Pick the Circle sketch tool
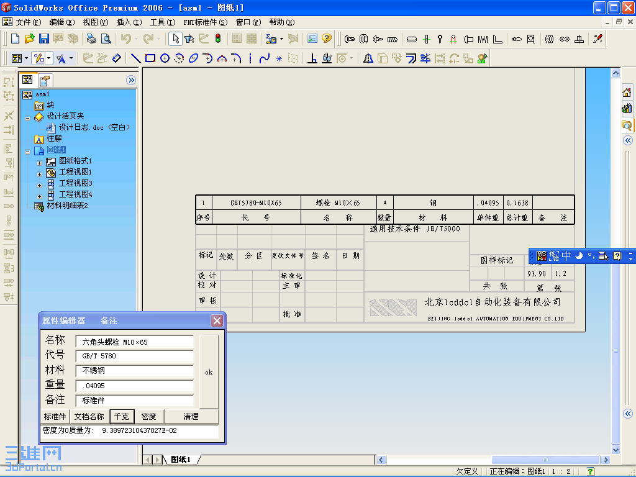The image size is (636, 477). [165, 58]
